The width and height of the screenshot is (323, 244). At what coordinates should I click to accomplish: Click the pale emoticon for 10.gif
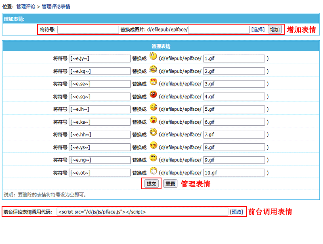tap(153, 171)
